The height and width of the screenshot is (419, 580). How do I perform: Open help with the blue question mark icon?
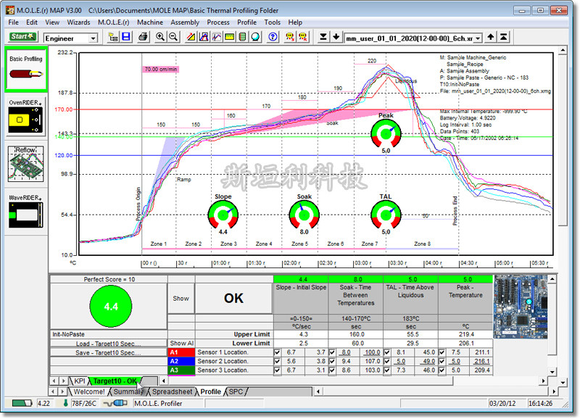[273, 37]
